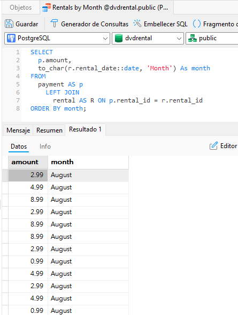Open Generador de Consultas query builder
This screenshot has height=315, width=238.
click(89, 24)
